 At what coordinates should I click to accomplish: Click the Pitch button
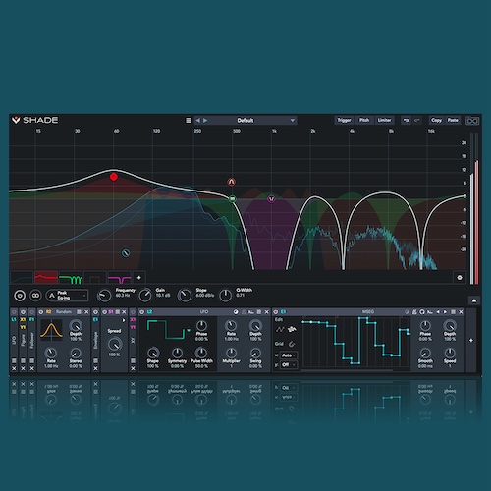coord(364,120)
